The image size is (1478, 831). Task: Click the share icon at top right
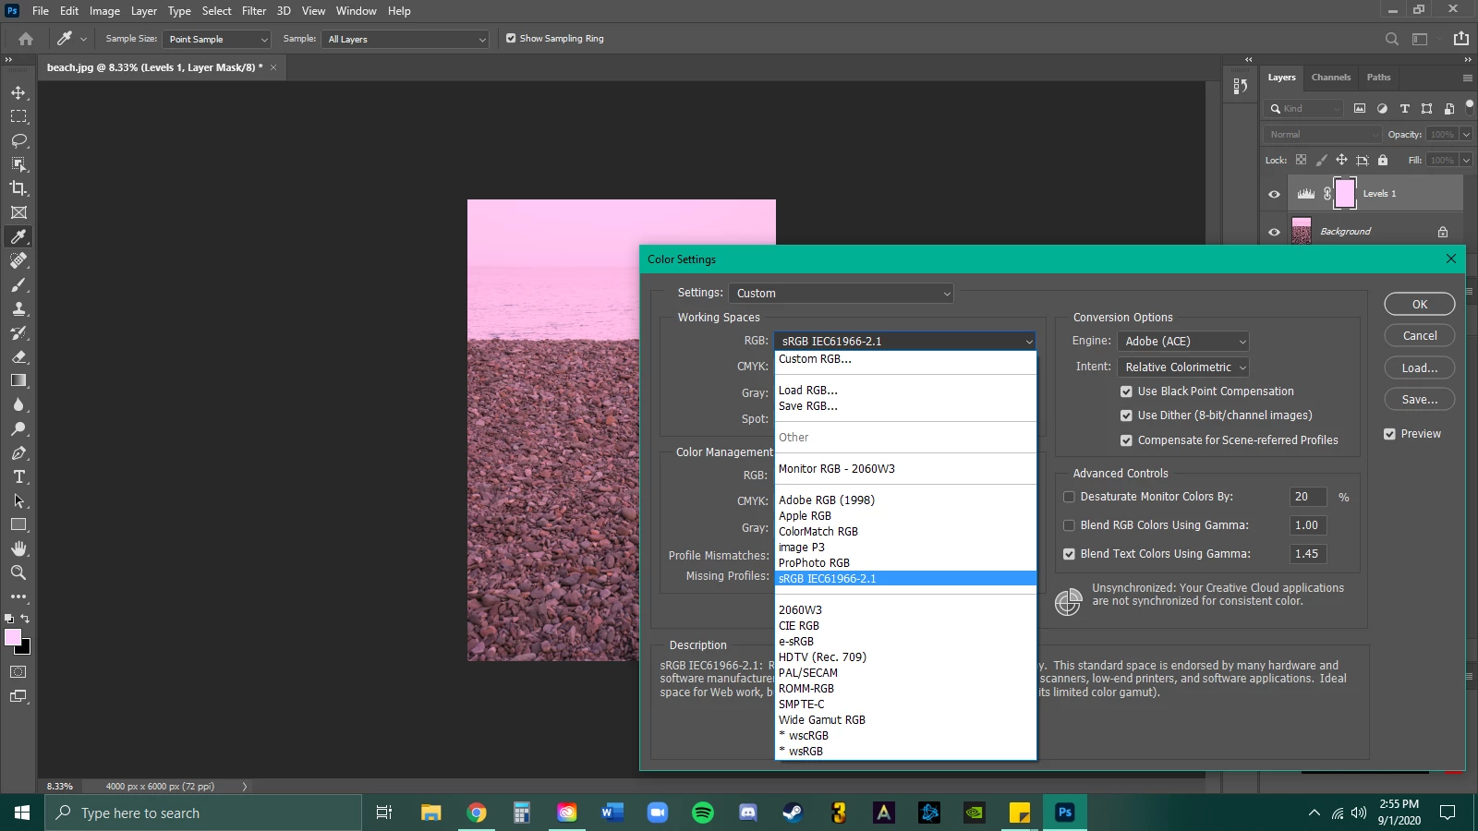click(x=1460, y=39)
